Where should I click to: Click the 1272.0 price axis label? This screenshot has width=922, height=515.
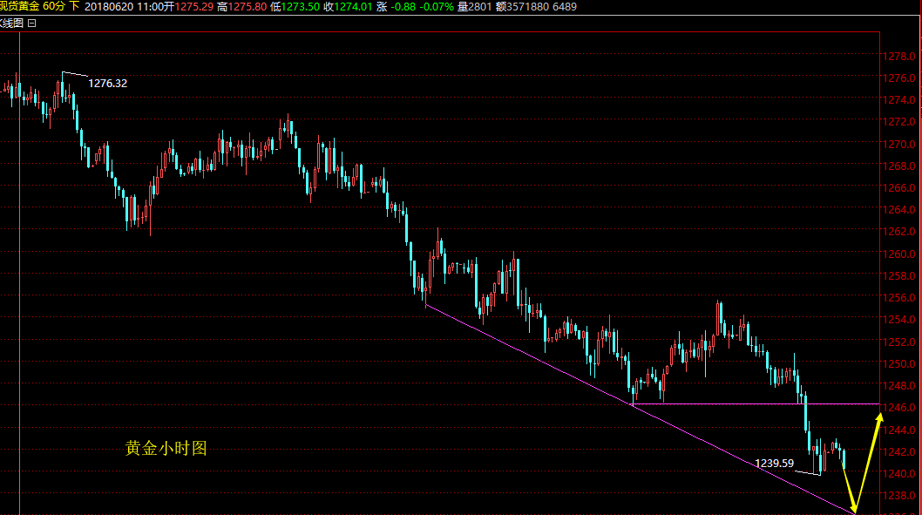pyautogui.click(x=899, y=122)
